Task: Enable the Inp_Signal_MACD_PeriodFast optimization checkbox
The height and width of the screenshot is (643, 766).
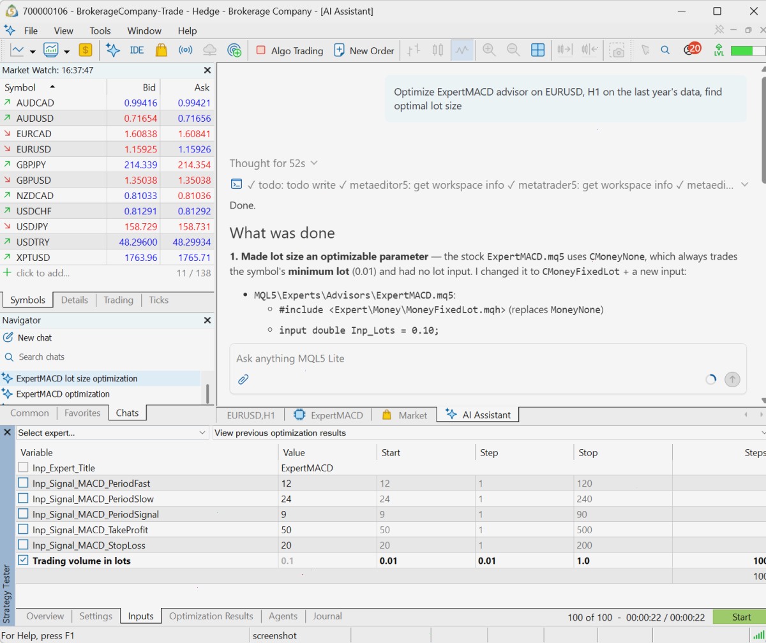Action: point(23,484)
